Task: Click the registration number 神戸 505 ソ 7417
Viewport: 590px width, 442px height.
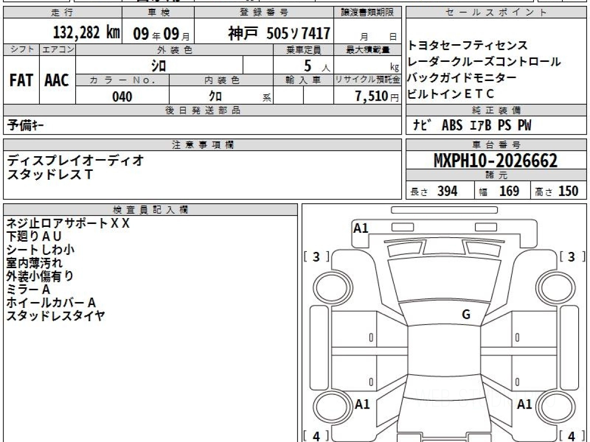Action: coord(279,33)
